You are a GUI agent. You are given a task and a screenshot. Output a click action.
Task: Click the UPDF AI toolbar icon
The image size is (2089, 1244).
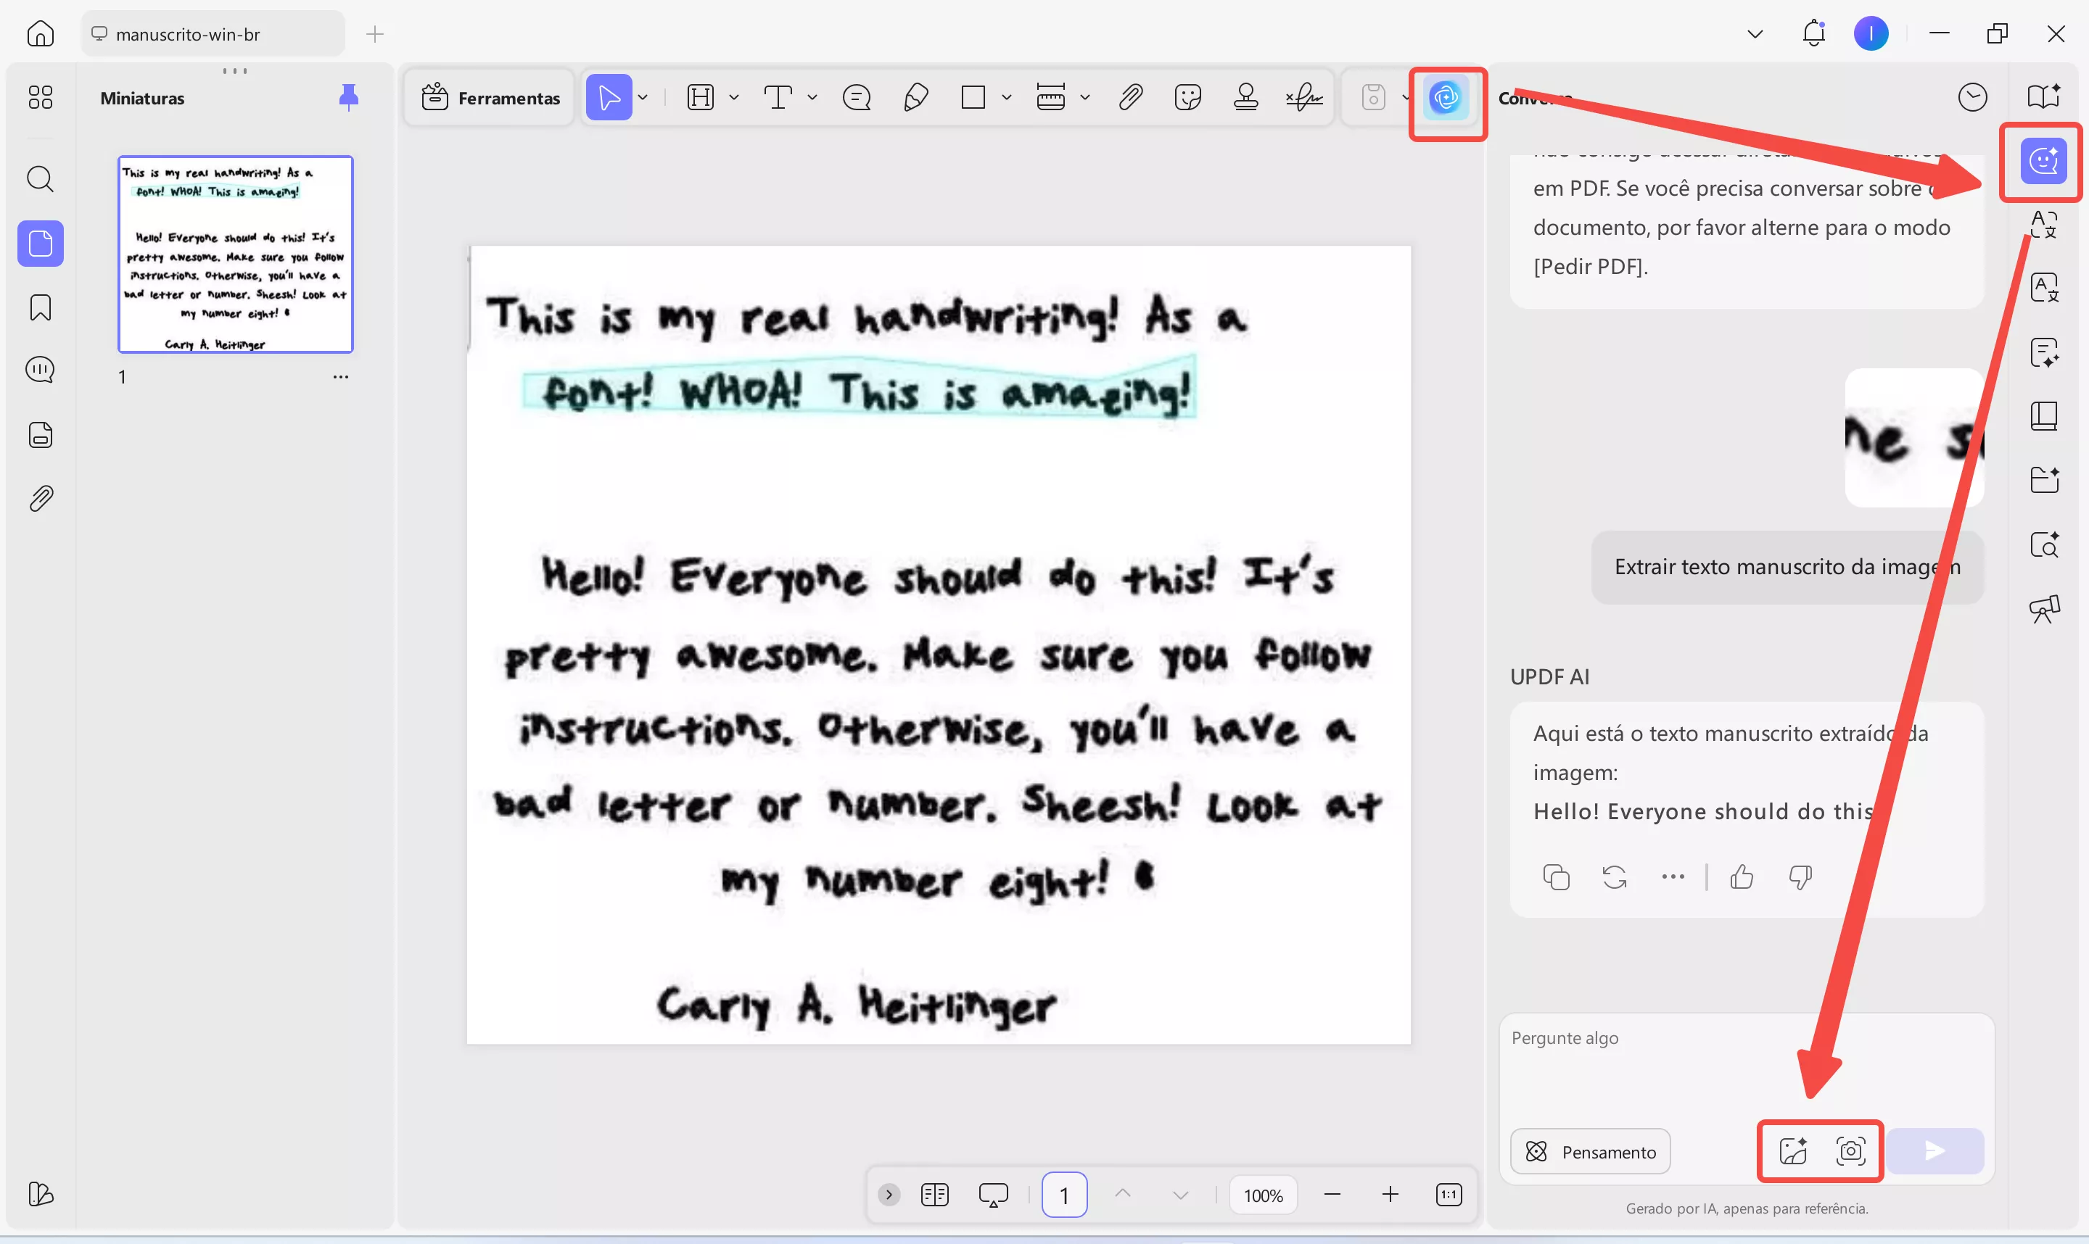(x=1446, y=98)
